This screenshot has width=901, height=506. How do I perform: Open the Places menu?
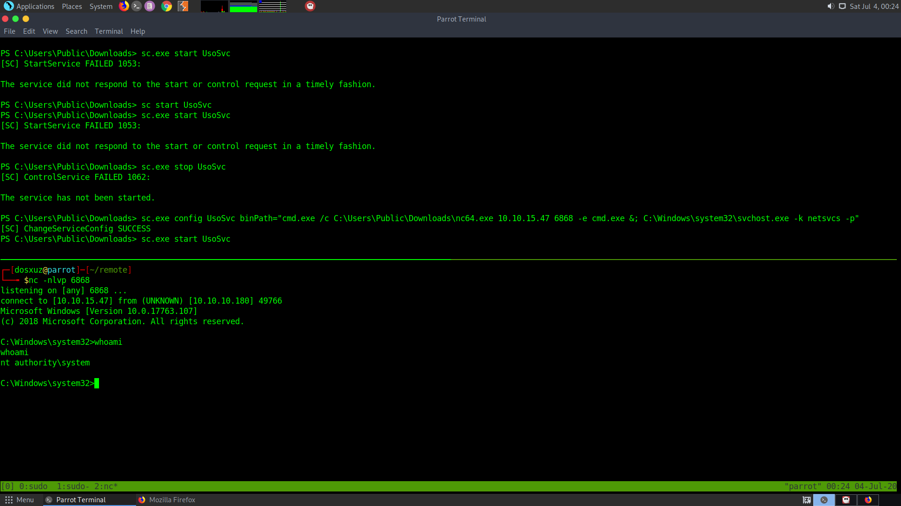coord(72,6)
